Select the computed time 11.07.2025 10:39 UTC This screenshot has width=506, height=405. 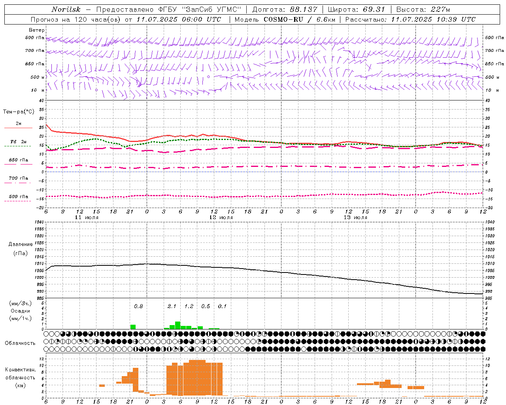pos(433,19)
